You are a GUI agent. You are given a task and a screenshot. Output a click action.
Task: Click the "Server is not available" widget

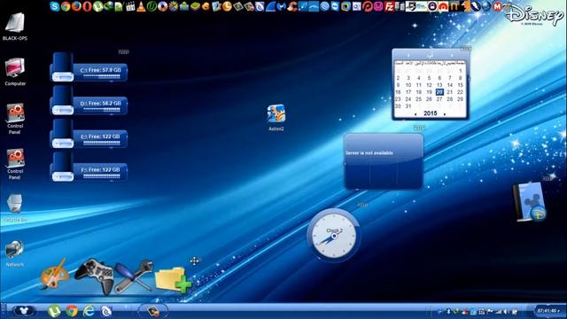point(384,161)
